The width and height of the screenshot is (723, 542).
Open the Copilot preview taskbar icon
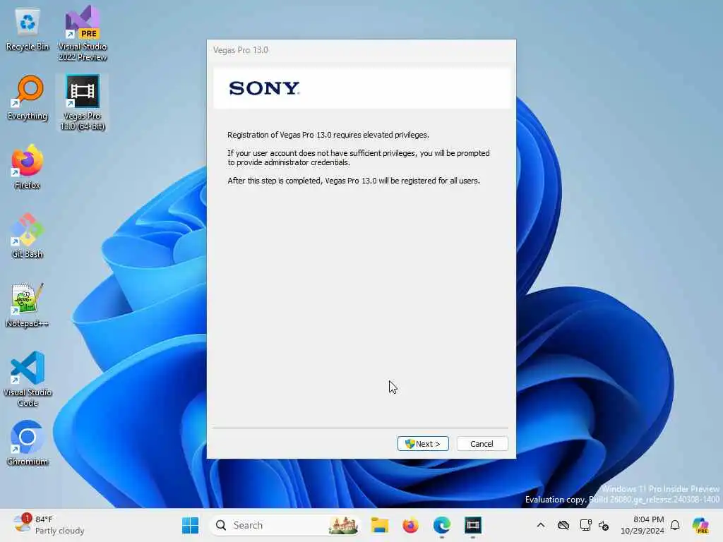coord(700,525)
